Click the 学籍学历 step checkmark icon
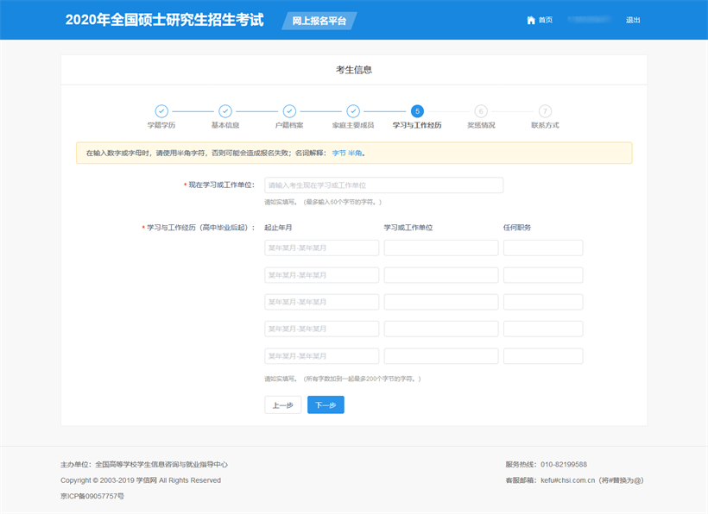This screenshot has height=514, width=708. pyautogui.click(x=161, y=111)
